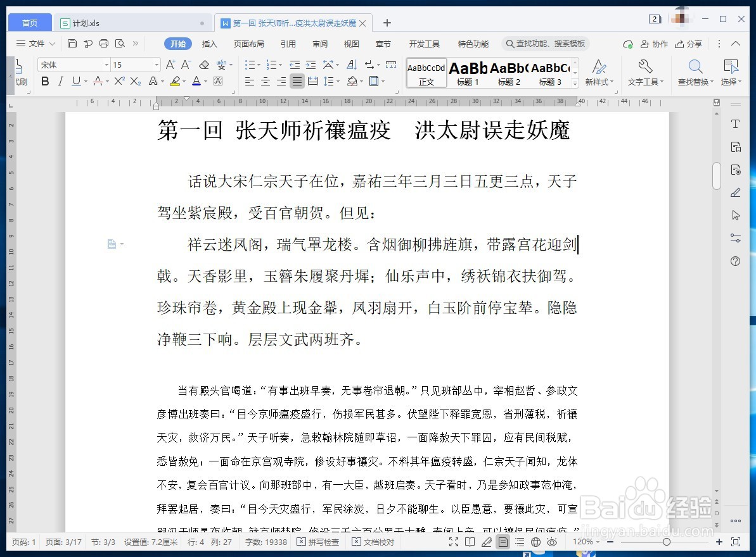Open the 页面布局 tab

click(x=249, y=44)
